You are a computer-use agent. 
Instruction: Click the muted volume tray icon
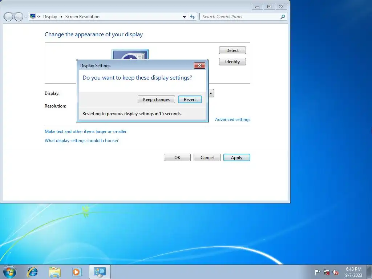pos(335,272)
